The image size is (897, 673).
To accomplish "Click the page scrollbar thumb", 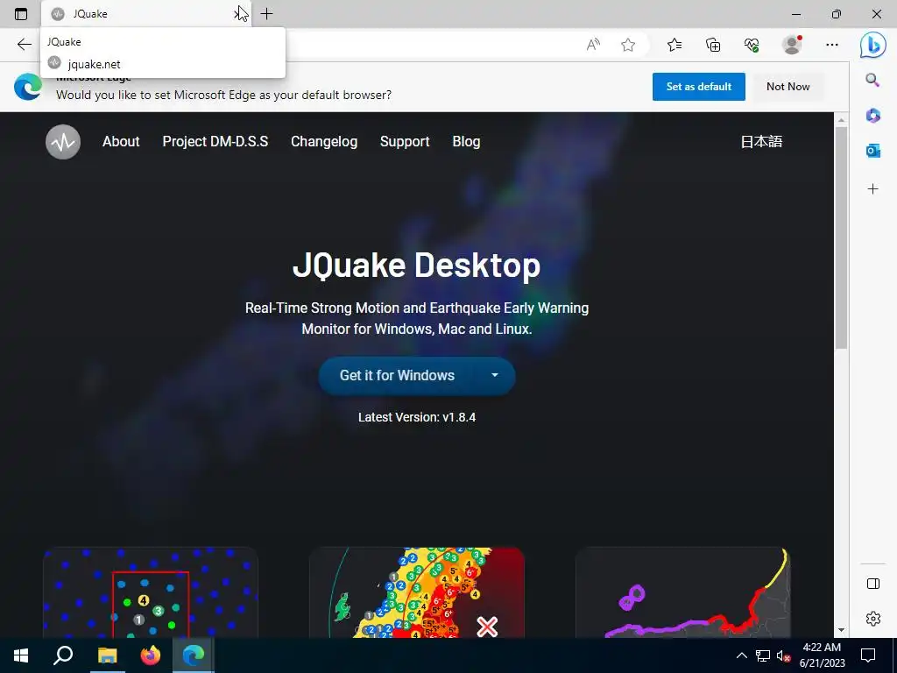I will [x=841, y=237].
